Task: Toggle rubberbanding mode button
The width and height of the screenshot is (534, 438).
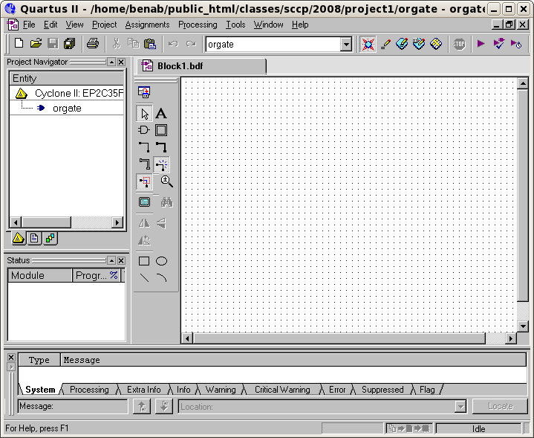Action: (161, 164)
